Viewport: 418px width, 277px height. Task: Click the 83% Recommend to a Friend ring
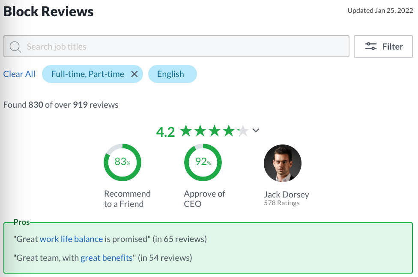(122, 162)
